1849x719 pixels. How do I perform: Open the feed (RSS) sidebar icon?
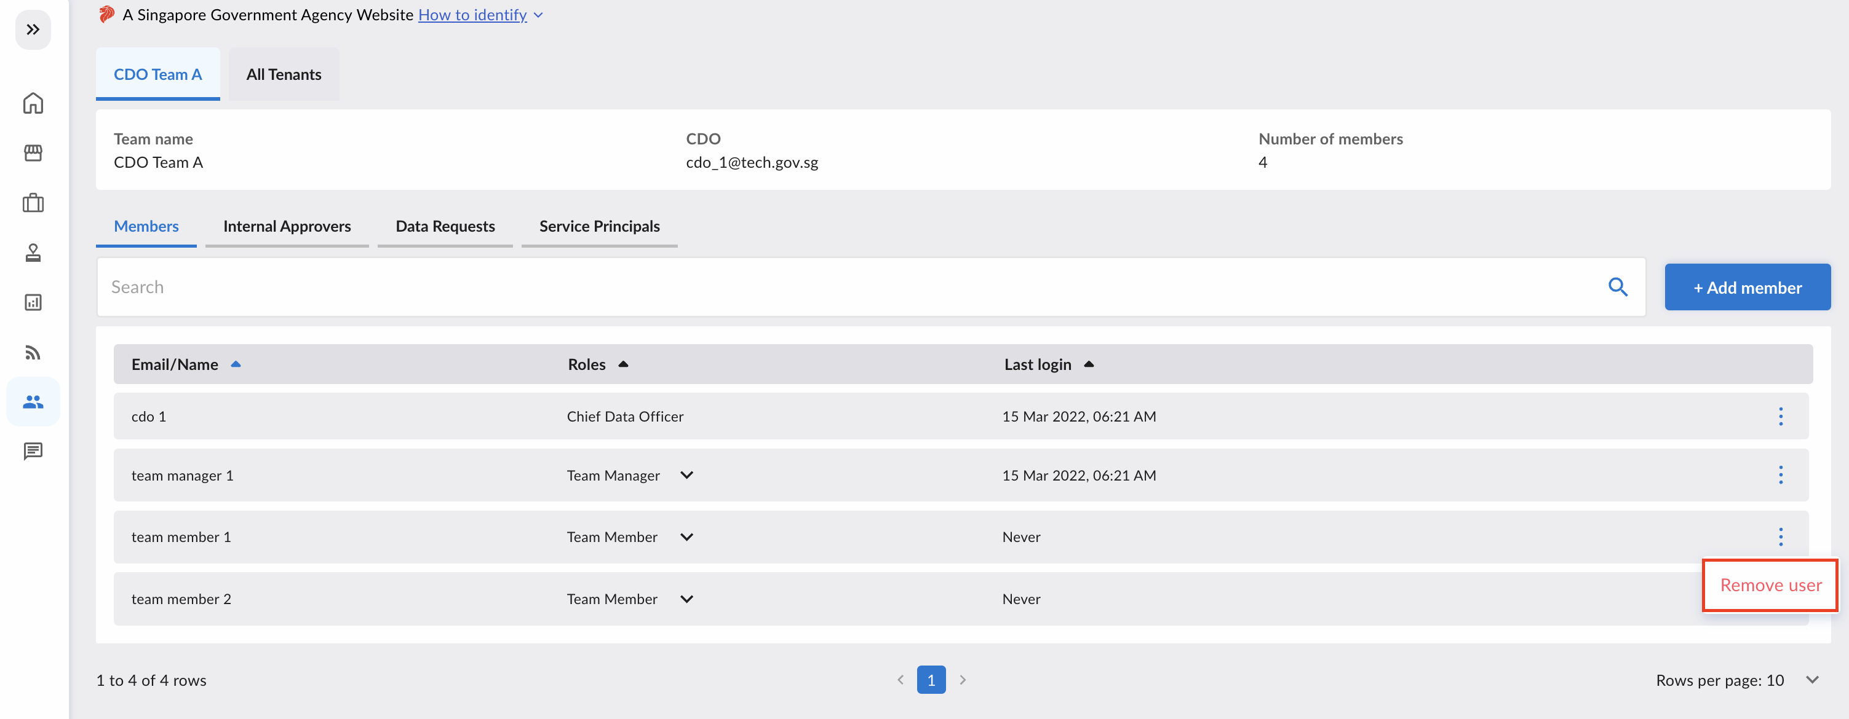(33, 352)
